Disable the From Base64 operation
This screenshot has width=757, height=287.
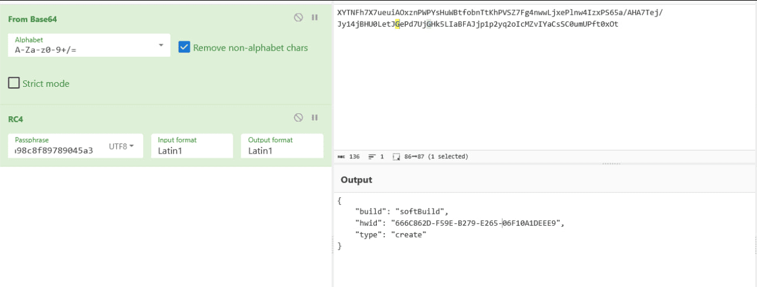coord(299,18)
